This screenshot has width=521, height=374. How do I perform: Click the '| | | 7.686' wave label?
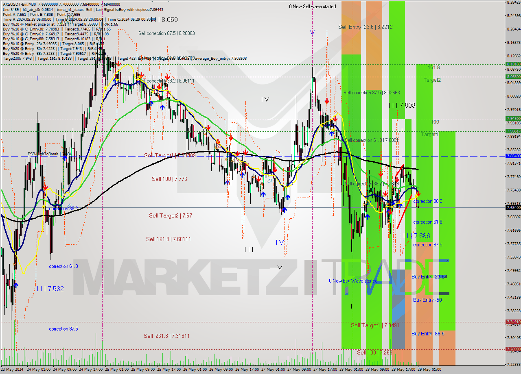point(416,236)
